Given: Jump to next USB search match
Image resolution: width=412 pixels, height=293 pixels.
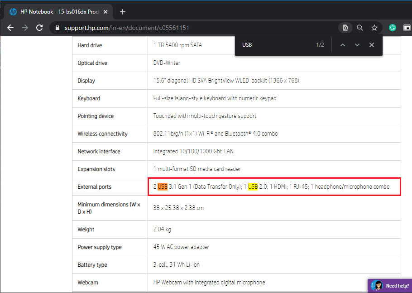Looking at the screenshot, I should [x=357, y=45].
